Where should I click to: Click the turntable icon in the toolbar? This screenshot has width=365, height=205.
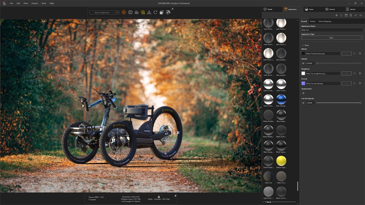(x=137, y=12)
